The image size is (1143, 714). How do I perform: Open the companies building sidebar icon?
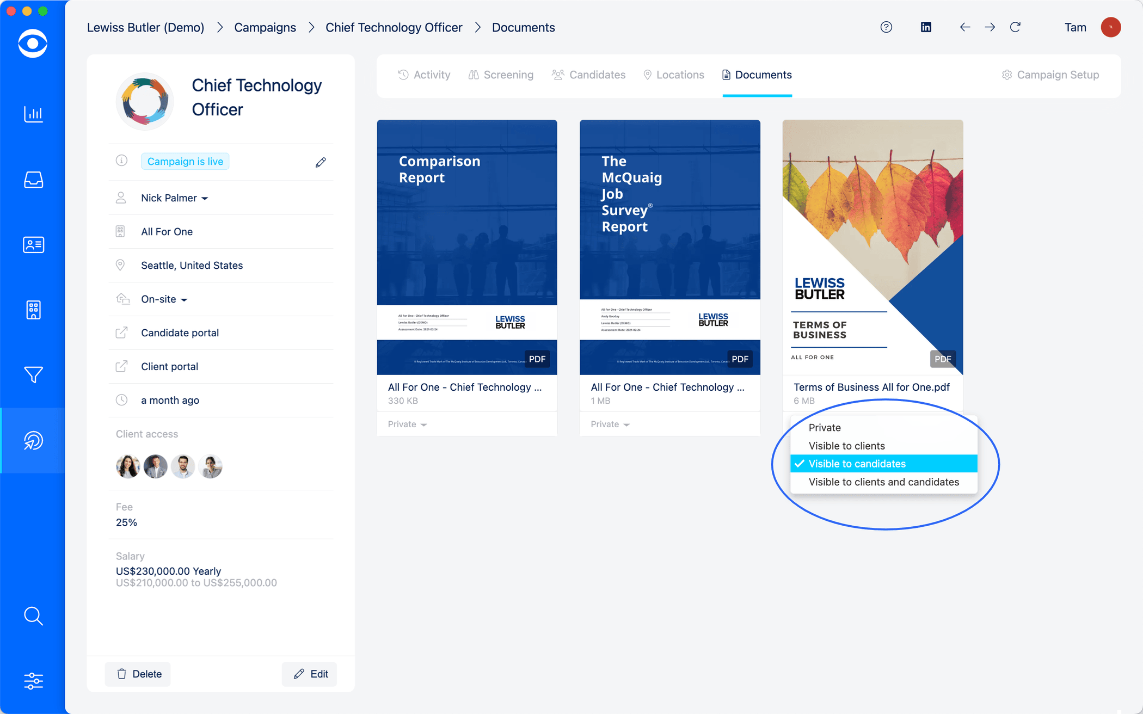pos(33,310)
